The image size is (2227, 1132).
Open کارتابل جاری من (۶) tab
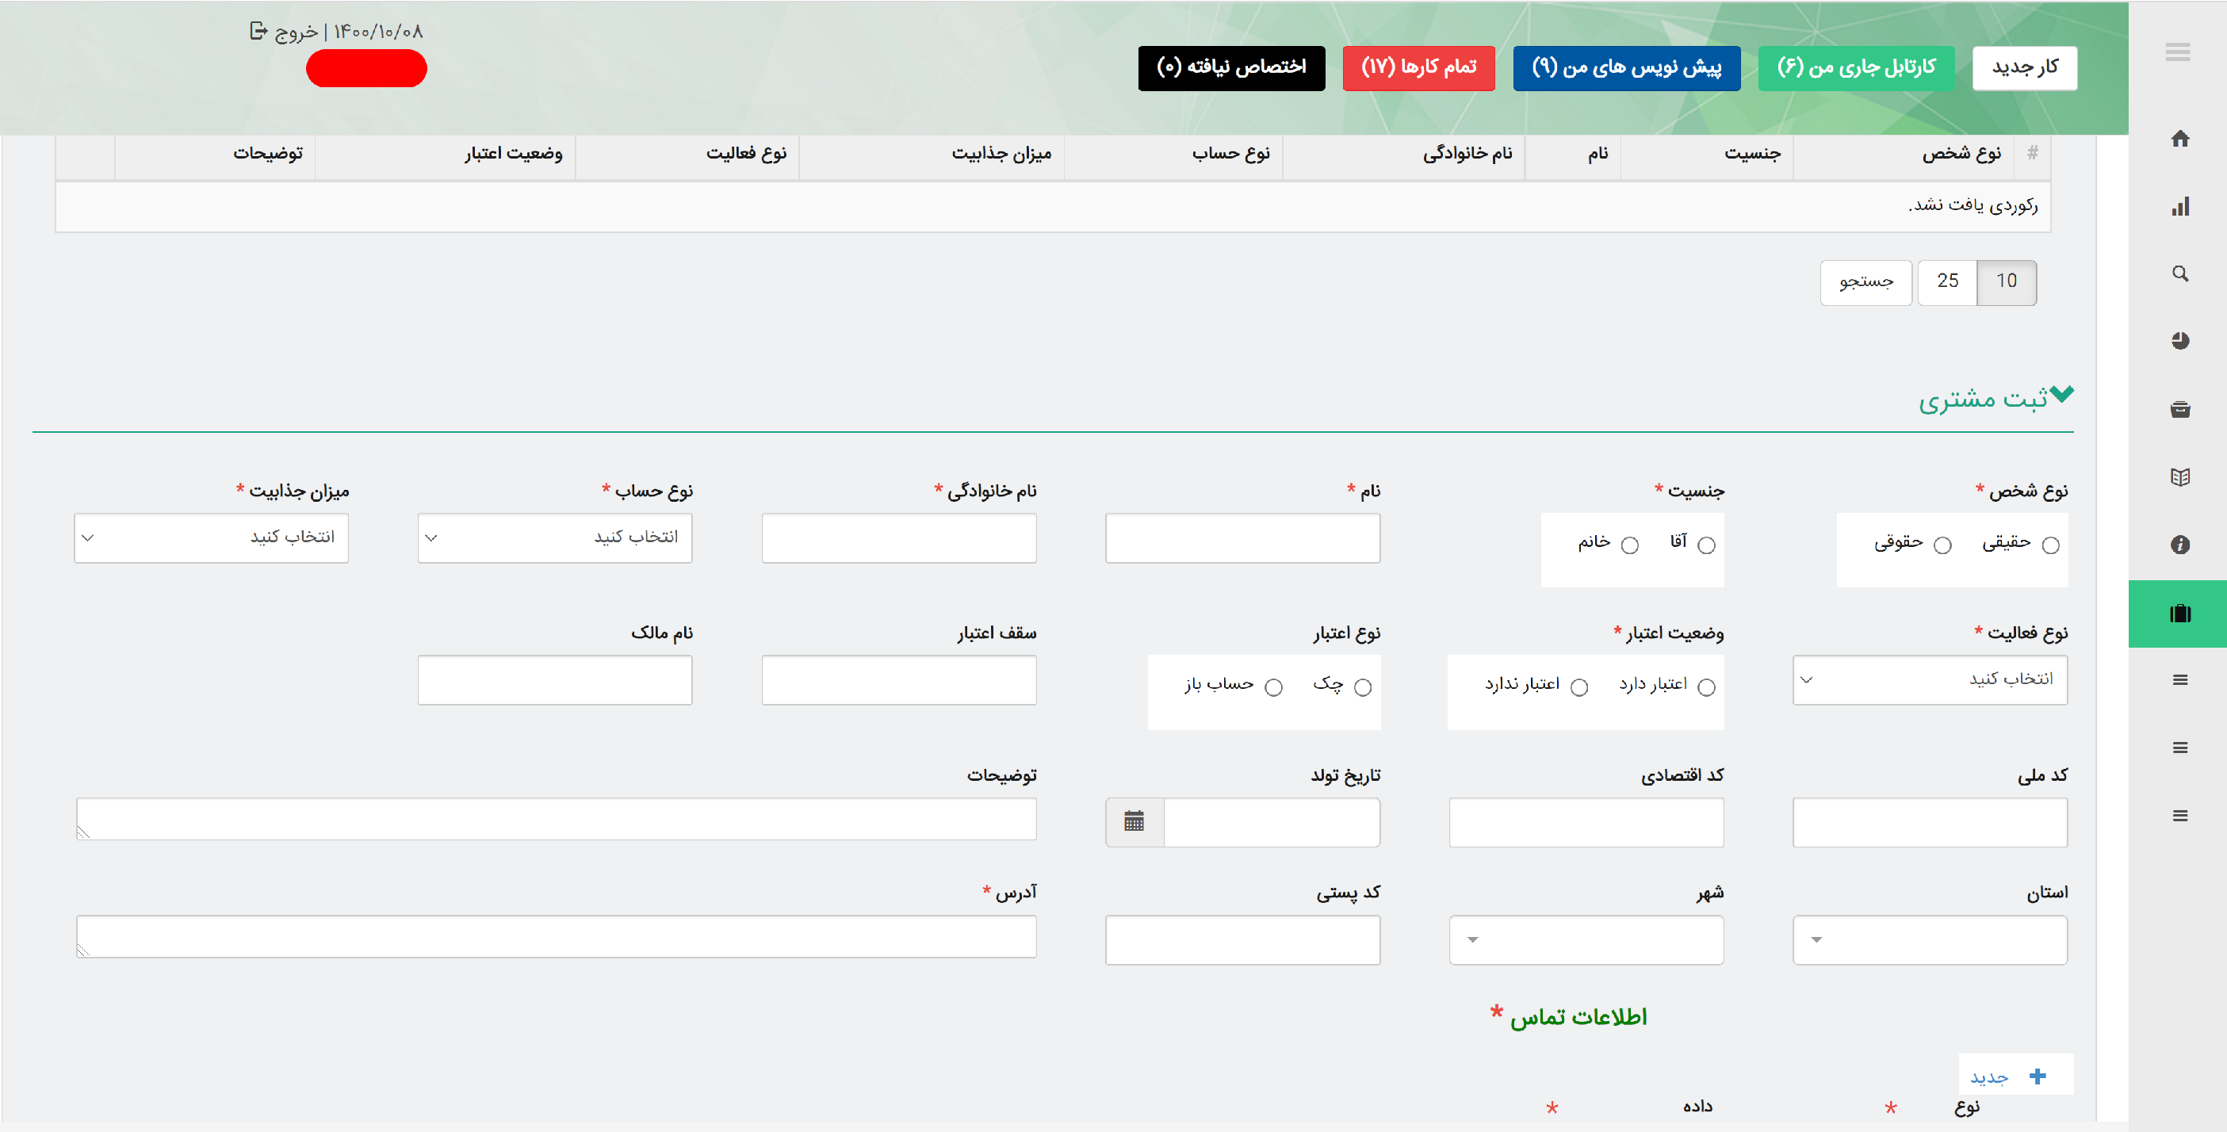click(x=1855, y=67)
